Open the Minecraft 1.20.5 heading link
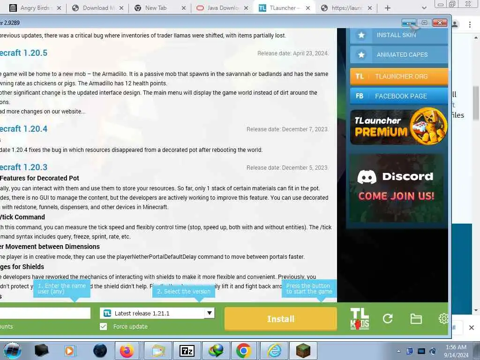The width and height of the screenshot is (480, 360). [23, 53]
